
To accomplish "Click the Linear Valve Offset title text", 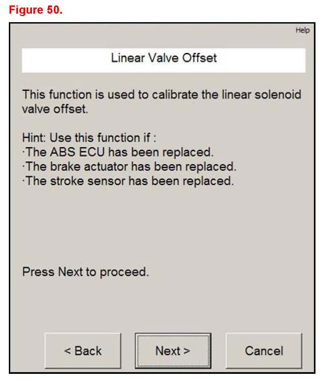I will tap(164, 58).
